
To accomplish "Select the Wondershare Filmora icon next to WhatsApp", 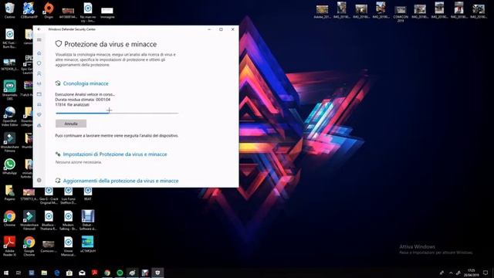I will tap(9, 142).
